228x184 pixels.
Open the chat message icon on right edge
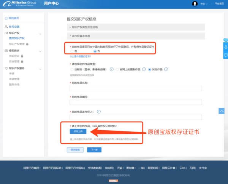click(226, 55)
